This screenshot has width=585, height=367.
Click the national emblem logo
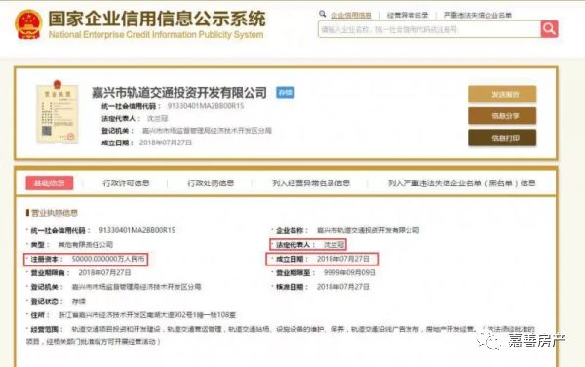click(28, 24)
